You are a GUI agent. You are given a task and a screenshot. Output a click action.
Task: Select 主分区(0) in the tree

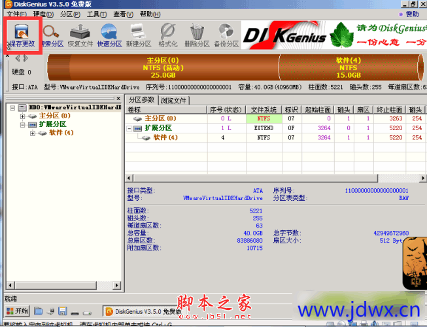coord(55,116)
